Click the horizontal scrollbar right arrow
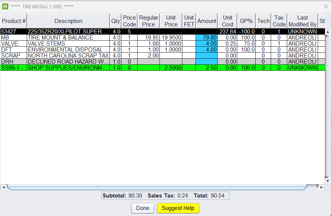Image resolution: width=332 pixels, height=216 pixels. pyautogui.click(x=321, y=187)
